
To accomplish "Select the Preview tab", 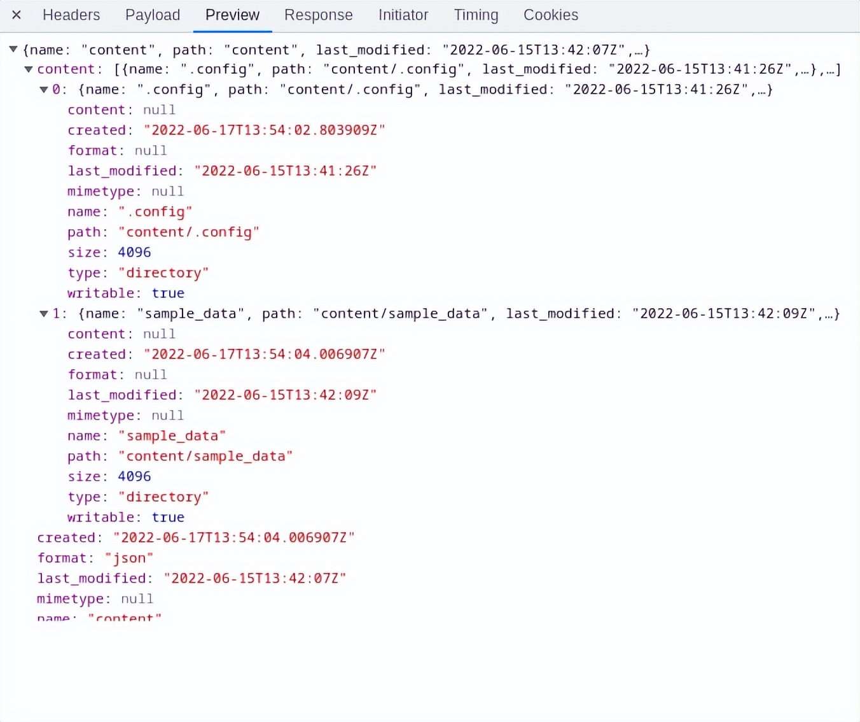I will (x=232, y=15).
